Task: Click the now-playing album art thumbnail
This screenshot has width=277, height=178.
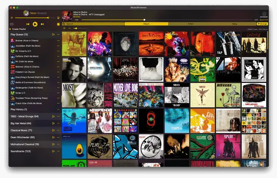Action: [x=67, y=16]
